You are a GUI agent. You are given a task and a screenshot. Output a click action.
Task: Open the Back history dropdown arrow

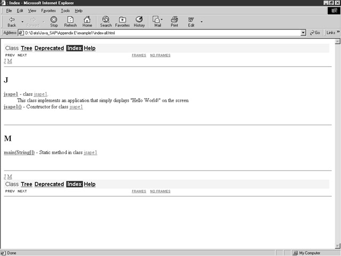click(22, 22)
